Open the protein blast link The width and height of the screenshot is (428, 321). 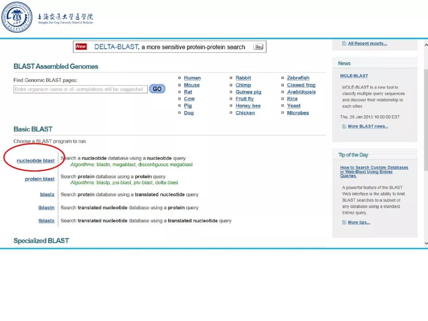[40, 179]
